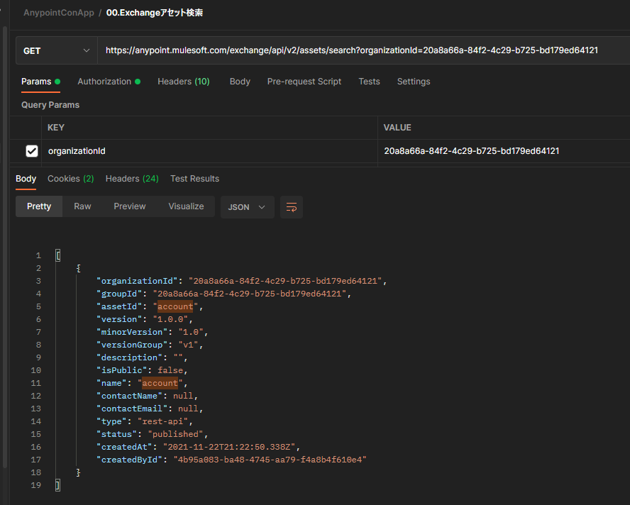Screen dimensions: 630x505
Task: Click the request URL input field
Action: coord(351,50)
